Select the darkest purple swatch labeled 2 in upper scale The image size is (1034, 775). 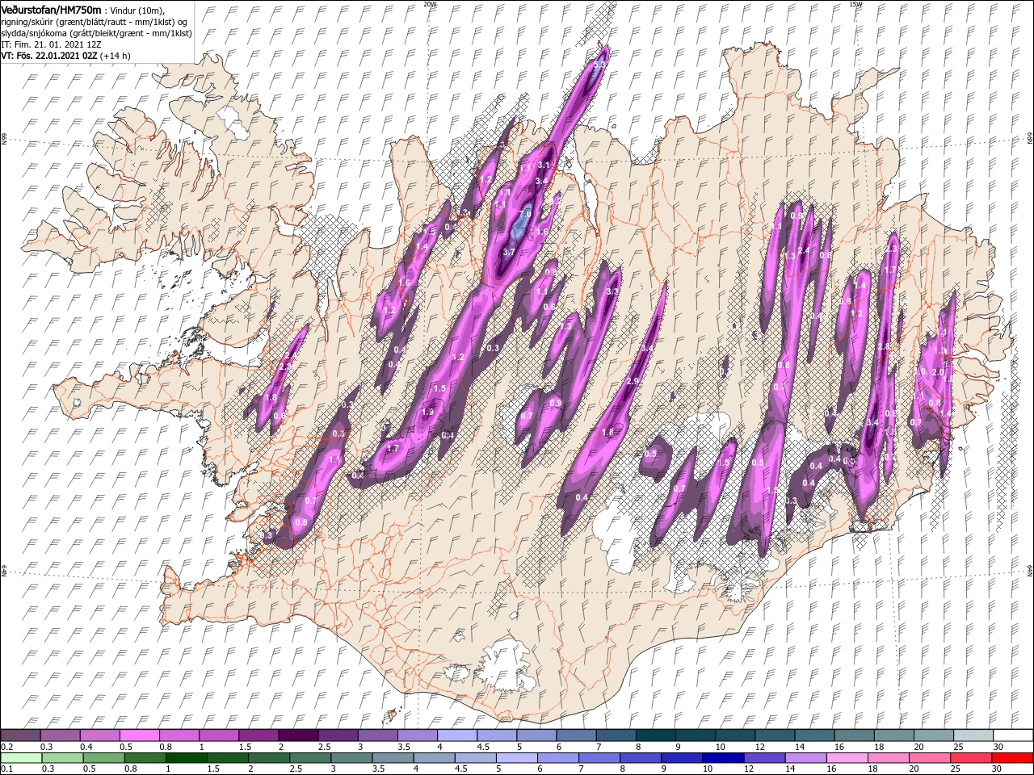299,735
